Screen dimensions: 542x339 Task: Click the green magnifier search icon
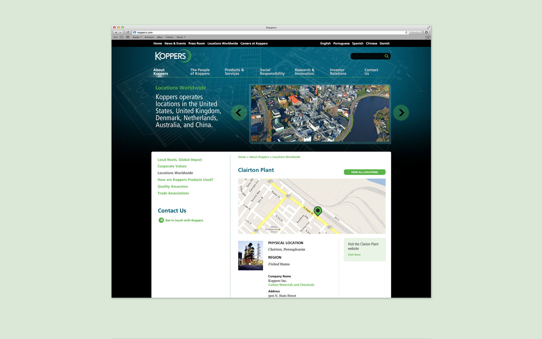(x=387, y=56)
